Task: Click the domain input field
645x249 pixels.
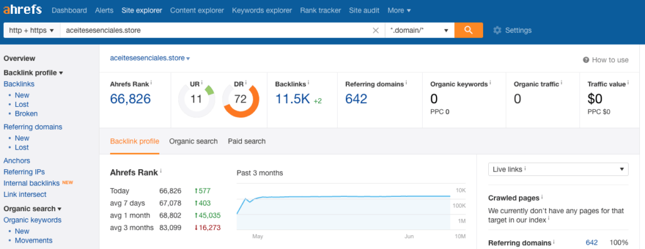Action: point(216,30)
